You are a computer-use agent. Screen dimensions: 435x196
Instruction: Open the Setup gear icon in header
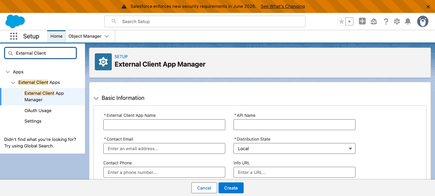click(397, 21)
